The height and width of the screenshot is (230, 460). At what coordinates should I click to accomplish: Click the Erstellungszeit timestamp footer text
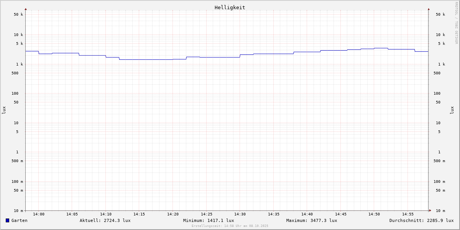(x=230, y=226)
